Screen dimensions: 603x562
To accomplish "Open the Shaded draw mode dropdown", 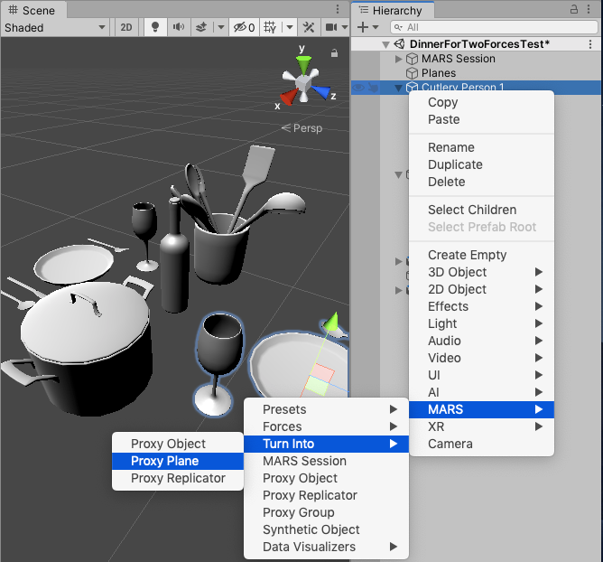I will point(54,27).
